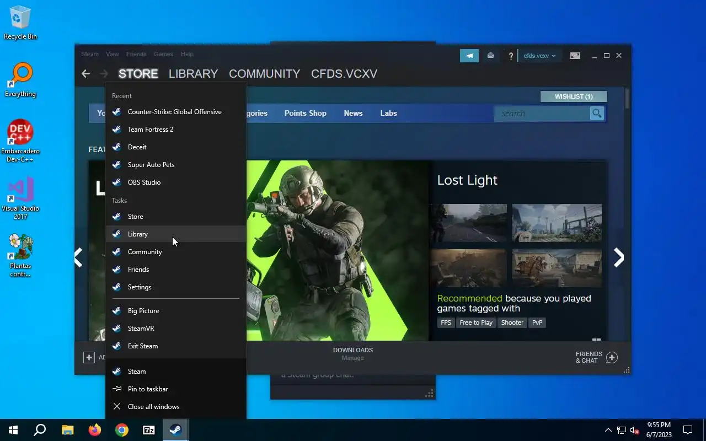Enter Big Picture mode via the title bar icon

point(575,56)
